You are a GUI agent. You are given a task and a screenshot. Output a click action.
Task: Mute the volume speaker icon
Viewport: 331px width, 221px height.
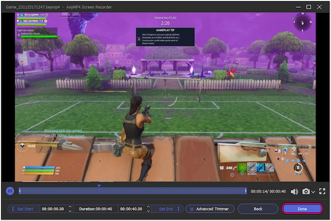coord(294,191)
